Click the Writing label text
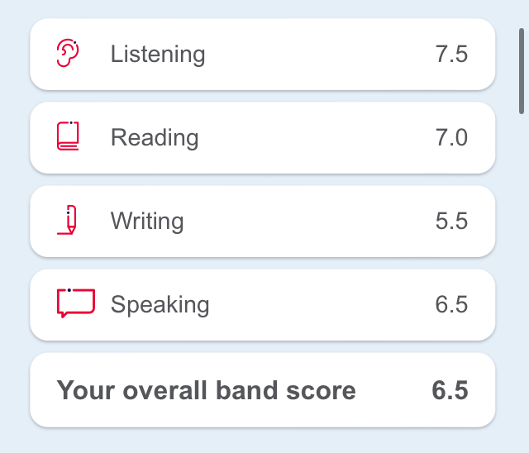The width and height of the screenshot is (529, 453). [x=147, y=222]
